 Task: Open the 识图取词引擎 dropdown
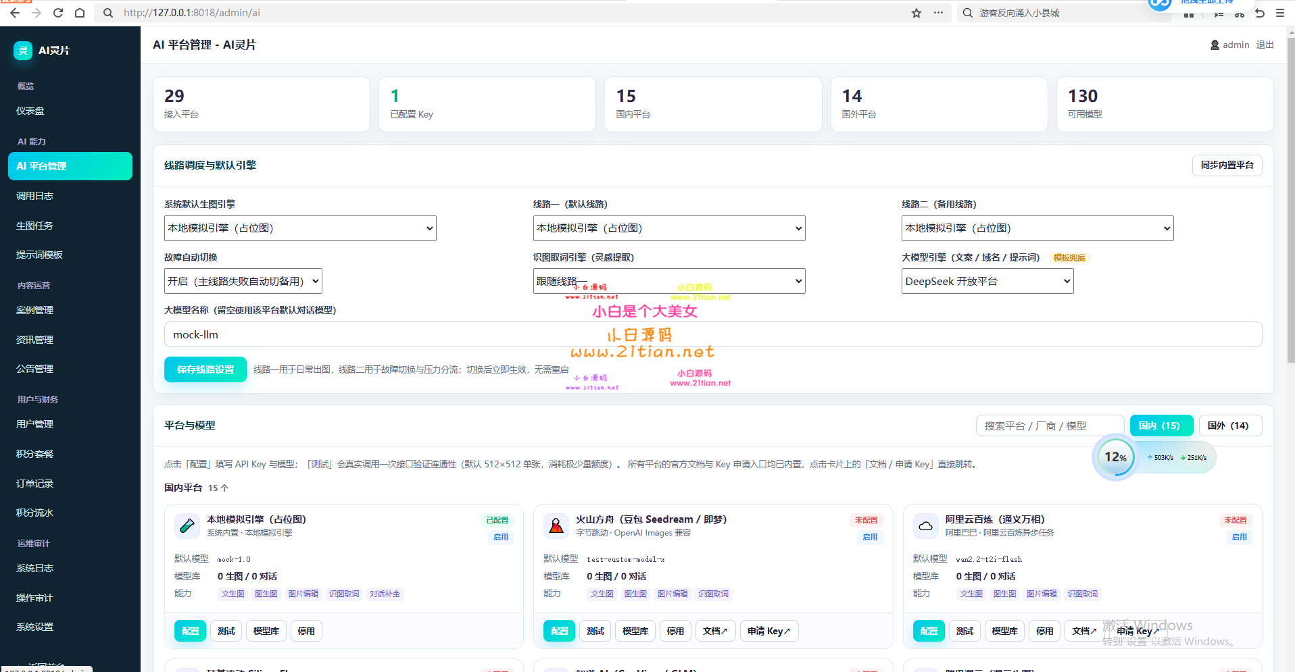(x=669, y=281)
